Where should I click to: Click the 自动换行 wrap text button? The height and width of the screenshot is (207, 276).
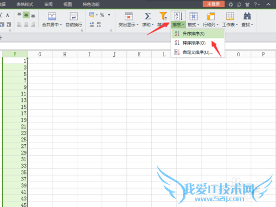tap(74, 19)
